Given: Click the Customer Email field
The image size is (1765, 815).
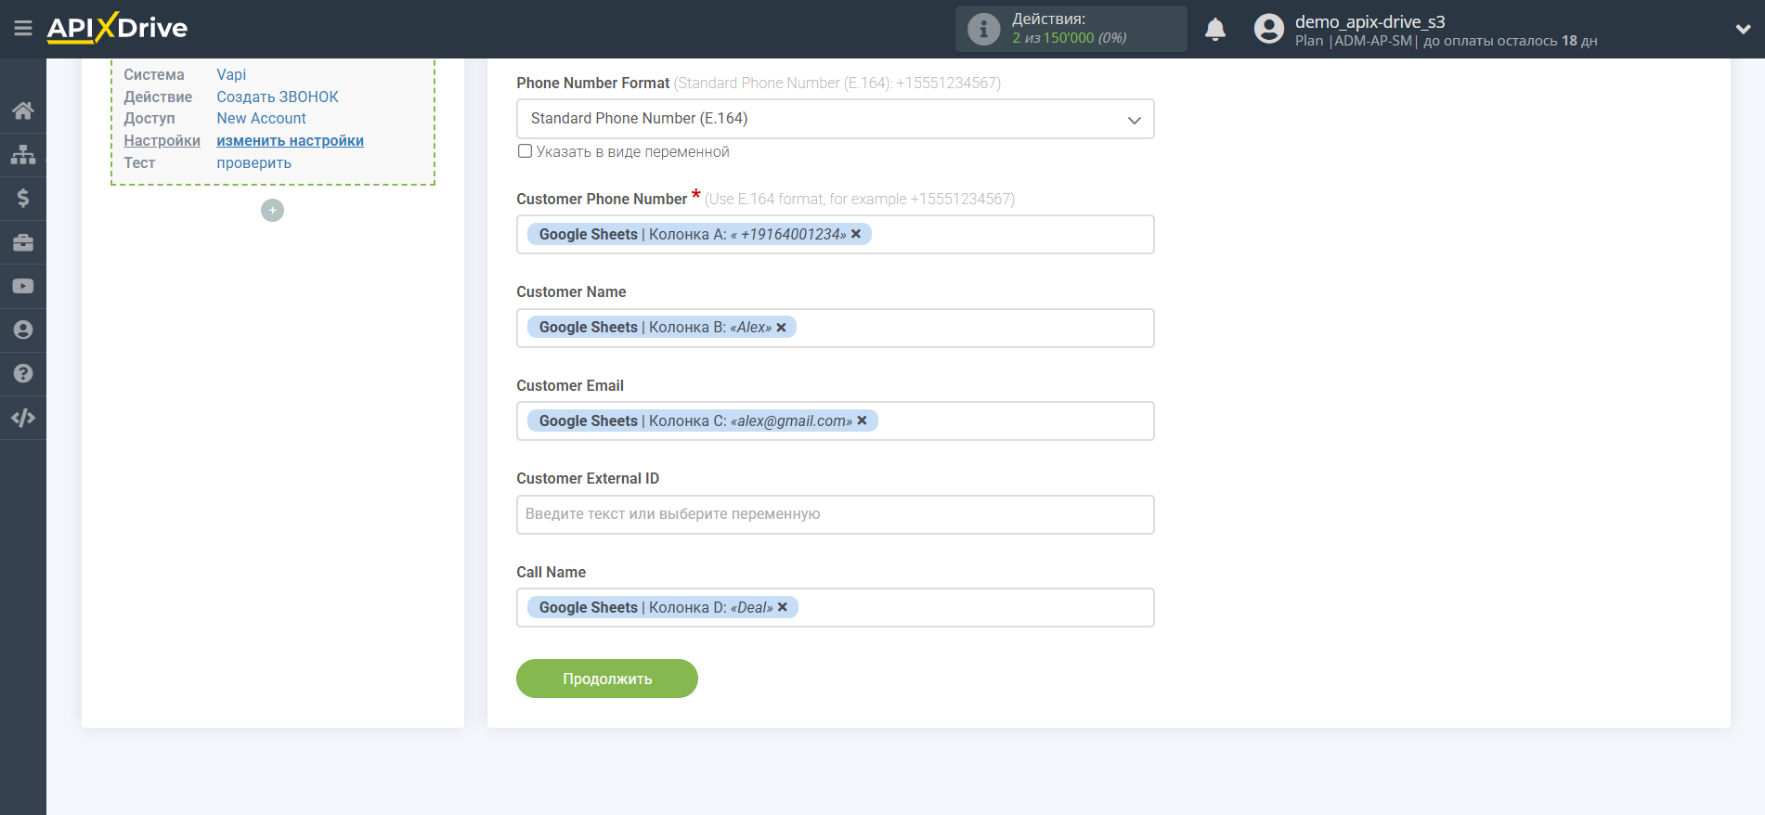Looking at the screenshot, I should (x=835, y=421).
